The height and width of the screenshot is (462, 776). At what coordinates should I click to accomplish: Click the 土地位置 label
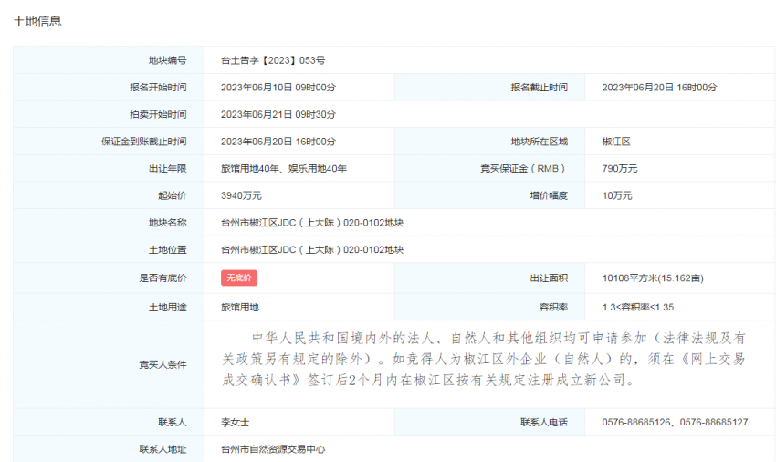click(x=167, y=250)
